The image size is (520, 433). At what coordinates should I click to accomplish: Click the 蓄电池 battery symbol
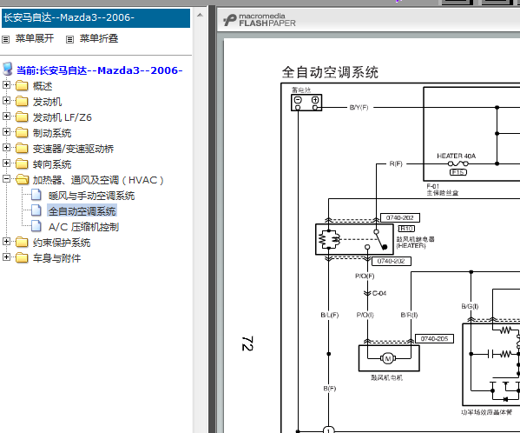306,103
